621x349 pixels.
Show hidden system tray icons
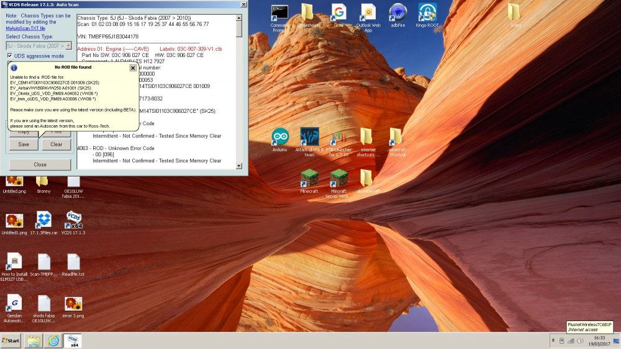coord(553,341)
